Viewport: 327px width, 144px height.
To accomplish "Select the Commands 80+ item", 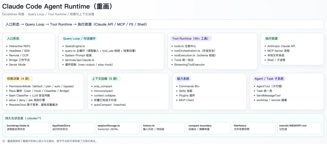I will coord(189,86).
